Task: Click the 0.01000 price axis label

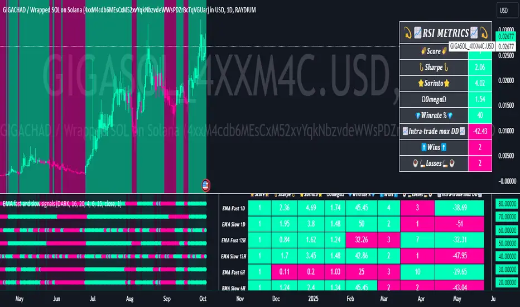Action: (506, 131)
